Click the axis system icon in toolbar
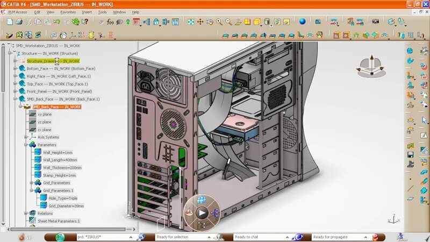Image resolution: width=430 pixels, height=242 pixels. (73, 35)
